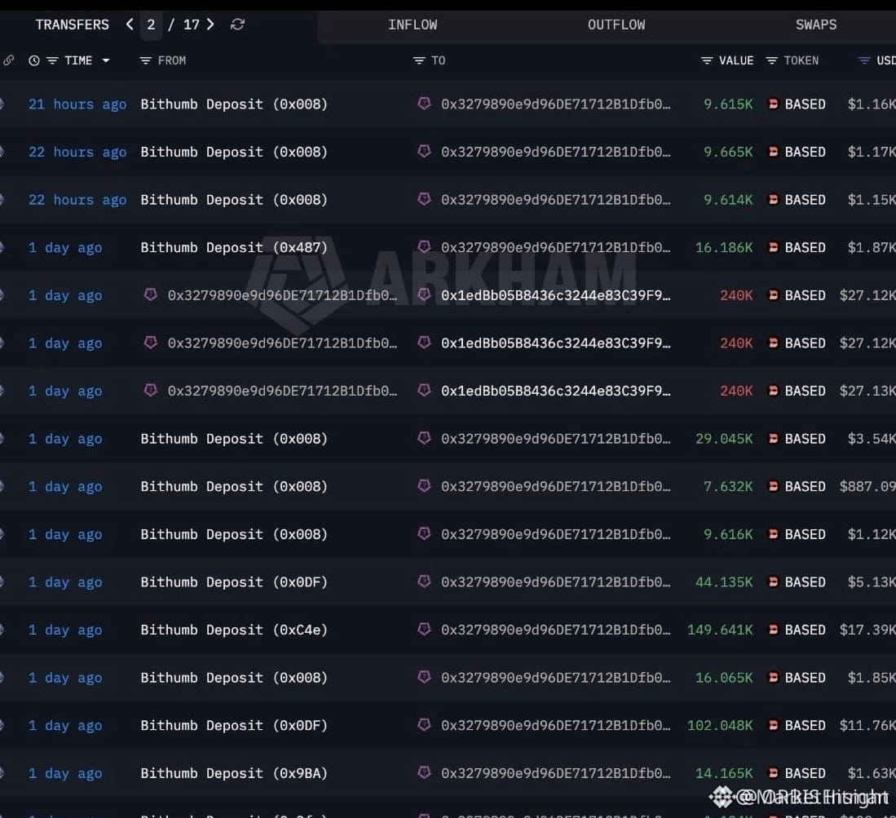Click the link icon column header
The image size is (896, 818).
9,60
